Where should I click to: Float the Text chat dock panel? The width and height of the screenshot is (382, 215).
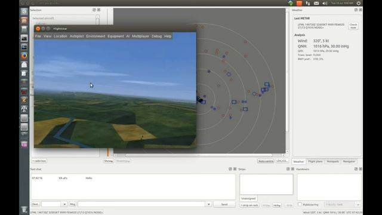click(230, 168)
